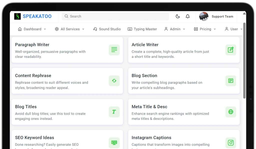256x149 pixels.
Task: Go to Sound Studio
Action: pyautogui.click(x=107, y=29)
